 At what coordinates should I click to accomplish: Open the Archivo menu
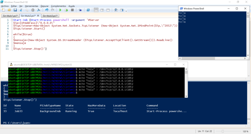tap(5, 6)
